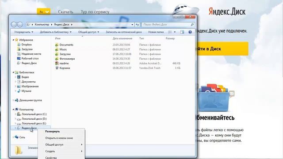Click the Загрузки folder icon in file list
The image size is (283, 159).
point(57,54)
